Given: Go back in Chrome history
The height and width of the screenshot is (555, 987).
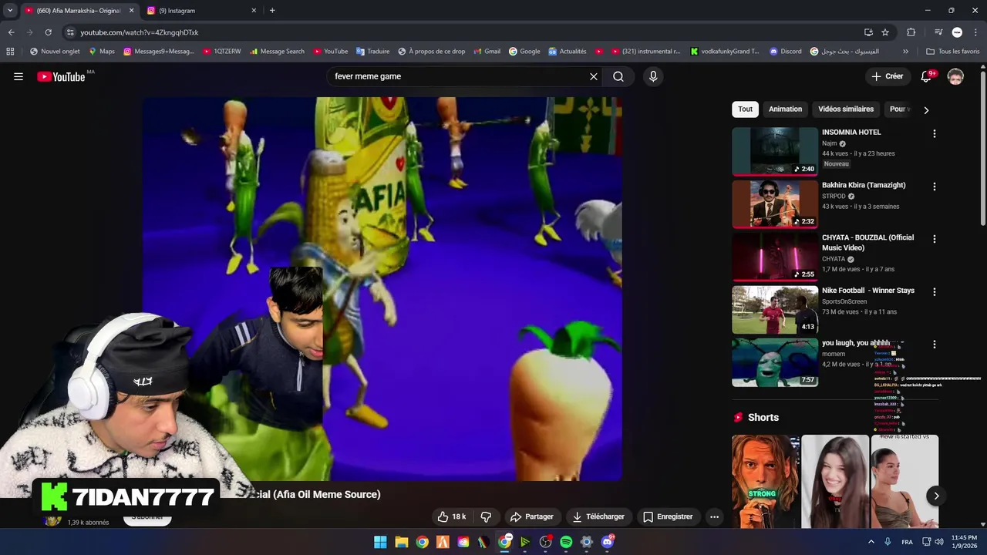Looking at the screenshot, I should [11, 32].
